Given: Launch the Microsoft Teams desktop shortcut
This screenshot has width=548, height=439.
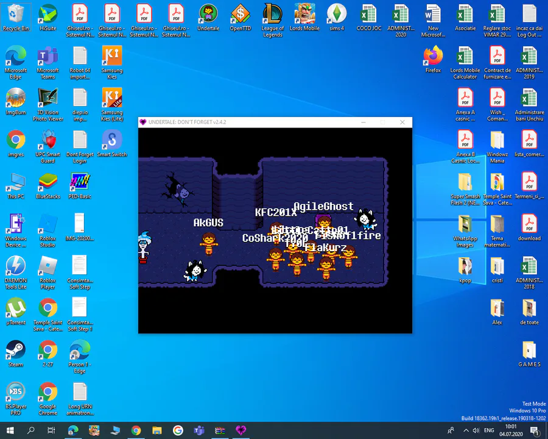Looking at the screenshot, I should pyautogui.click(x=48, y=62).
